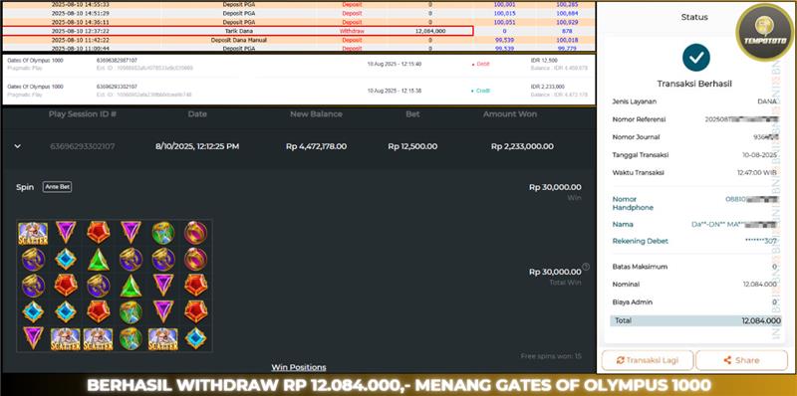This screenshot has width=797, height=396.
Task: Click the blue gem in grid's bottom-right corner
Action: pos(195,338)
